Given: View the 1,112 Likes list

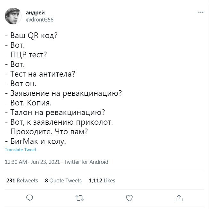Looking at the screenshot, I should pyautogui.click(x=102, y=180).
